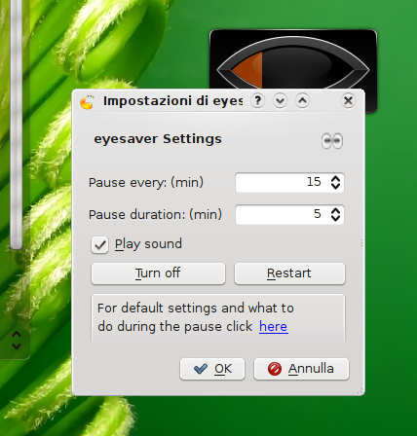Close the Impostazioni di eyesaver dialog
The height and width of the screenshot is (436, 417).
click(x=348, y=101)
